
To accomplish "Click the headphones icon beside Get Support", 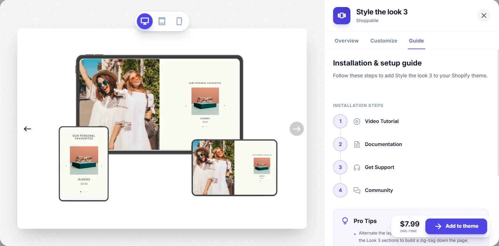I will [x=357, y=167].
